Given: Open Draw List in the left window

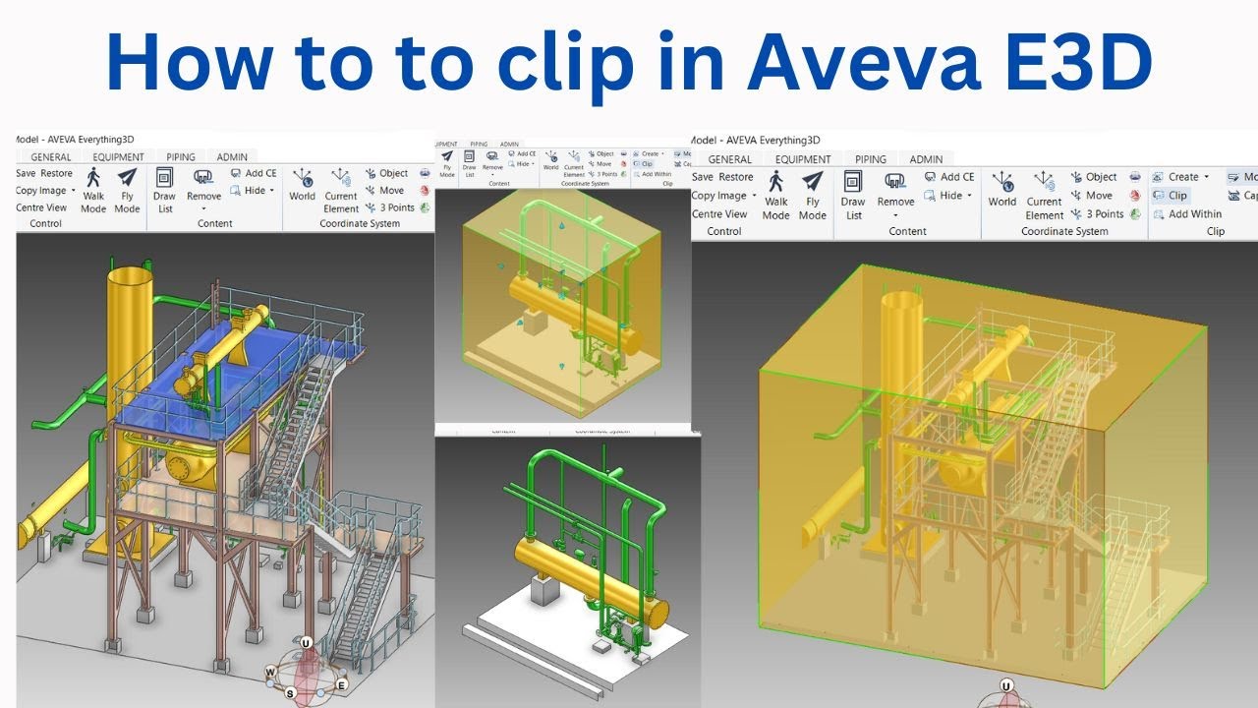Looking at the screenshot, I should [x=164, y=190].
